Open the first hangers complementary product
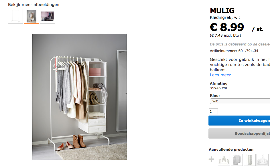270x167 pixels. click(x=224, y=160)
